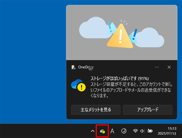Switch the IME input mode A indicator

coord(112,131)
